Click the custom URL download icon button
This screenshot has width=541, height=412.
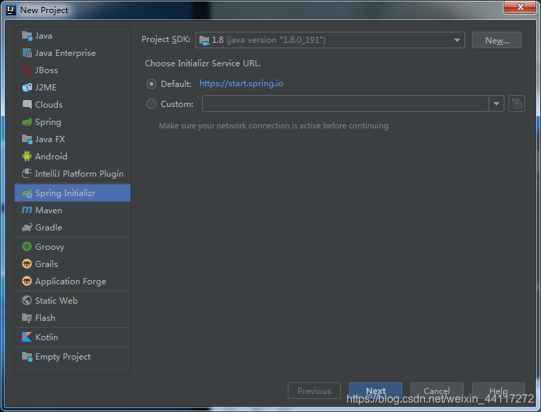(x=517, y=104)
